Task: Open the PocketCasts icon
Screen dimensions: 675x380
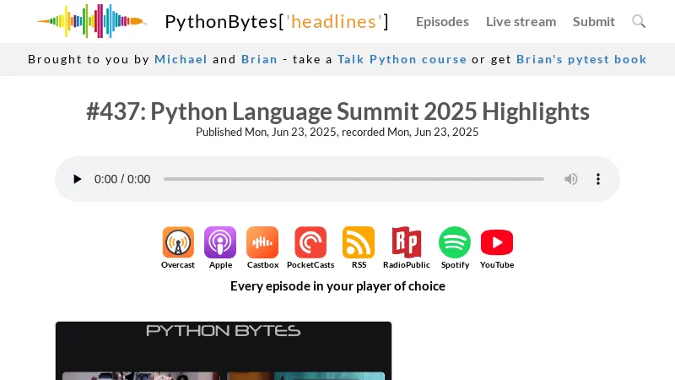Action: tap(310, 242)
